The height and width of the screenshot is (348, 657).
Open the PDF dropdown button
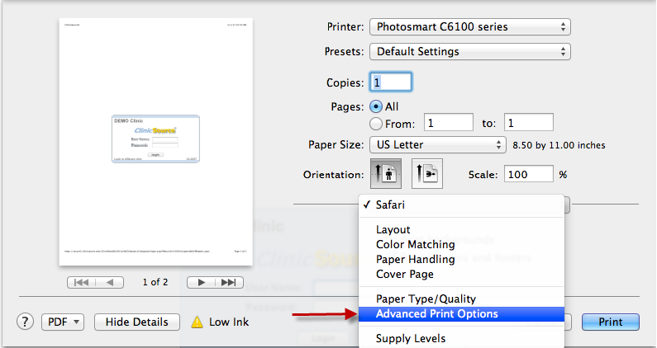tap(63, 322)
